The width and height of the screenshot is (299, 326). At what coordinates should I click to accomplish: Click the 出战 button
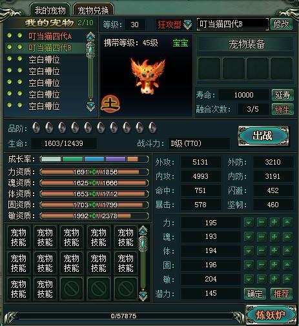263,136
